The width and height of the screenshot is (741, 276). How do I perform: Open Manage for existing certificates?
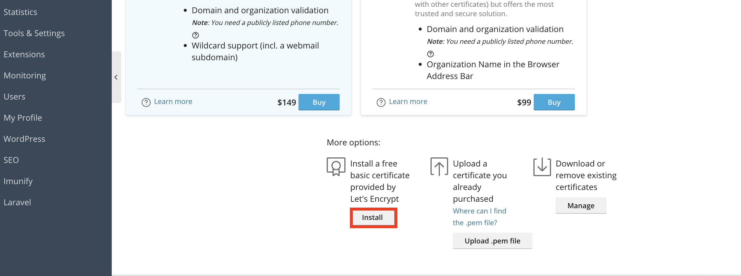[x=581, y=206]
